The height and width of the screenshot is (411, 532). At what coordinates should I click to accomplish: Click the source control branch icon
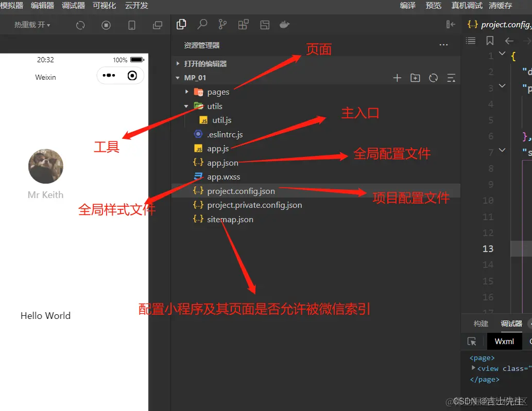222,24
